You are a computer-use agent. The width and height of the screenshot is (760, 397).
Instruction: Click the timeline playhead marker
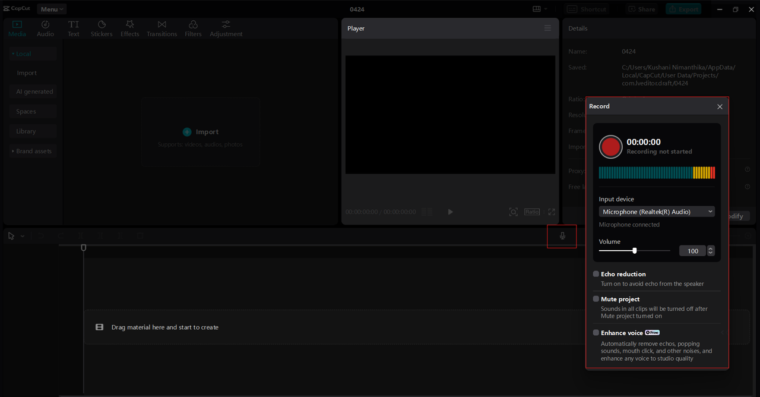coord(84,247)
